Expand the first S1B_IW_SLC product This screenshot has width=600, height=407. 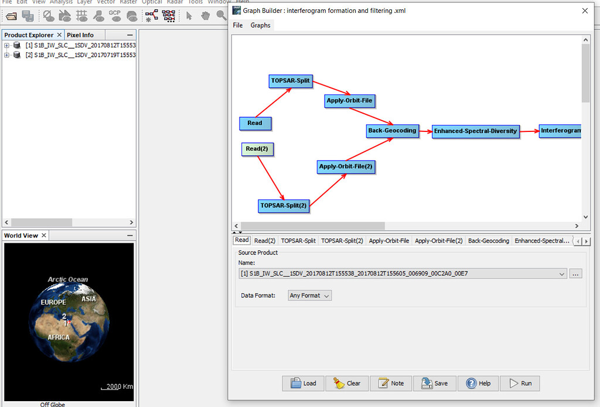(x=6, y=45)
